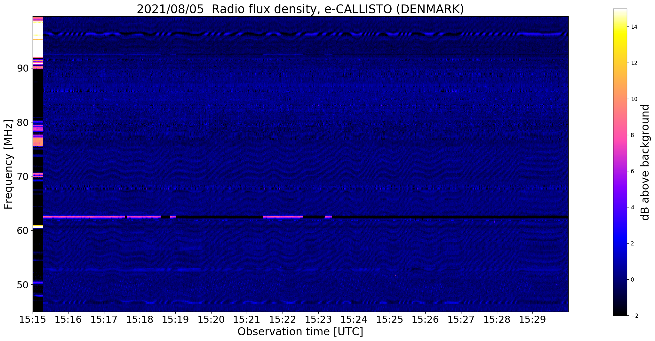The width and height of the screenshot is (655, 341).
Task: Click the 15:25 time tick label
Action: pos(390,320)
